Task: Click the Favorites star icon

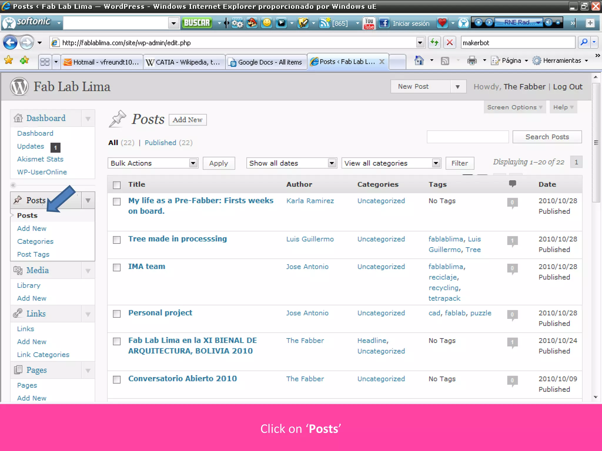Action: [9, 60]
